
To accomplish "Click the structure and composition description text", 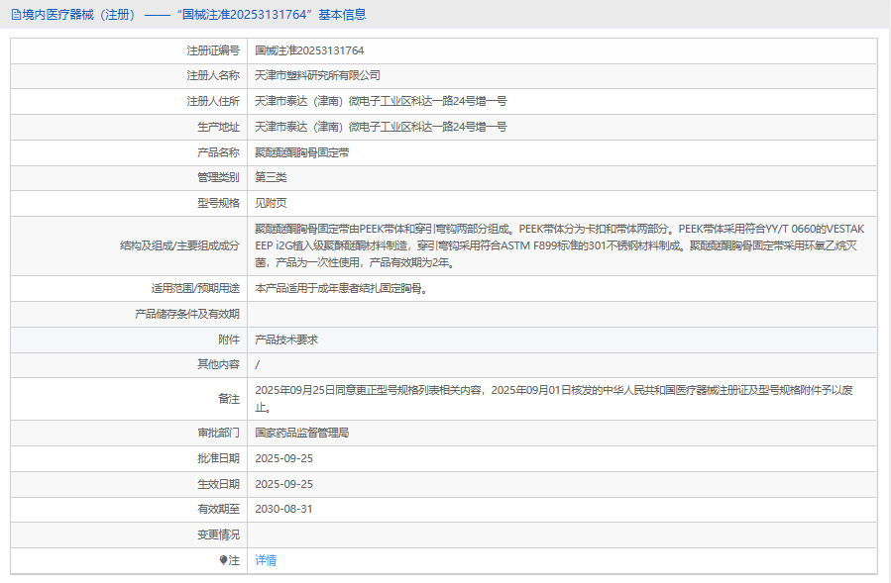I will pyautogui.click(x=559, y=245).
